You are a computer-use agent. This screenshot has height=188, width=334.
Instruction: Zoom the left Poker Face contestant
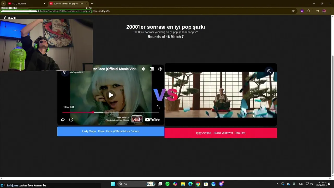tap(65, 72)
